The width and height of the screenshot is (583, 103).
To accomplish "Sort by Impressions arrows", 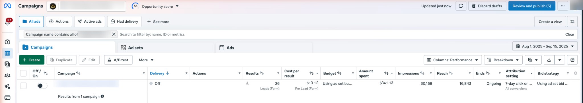I will (422, 73).
